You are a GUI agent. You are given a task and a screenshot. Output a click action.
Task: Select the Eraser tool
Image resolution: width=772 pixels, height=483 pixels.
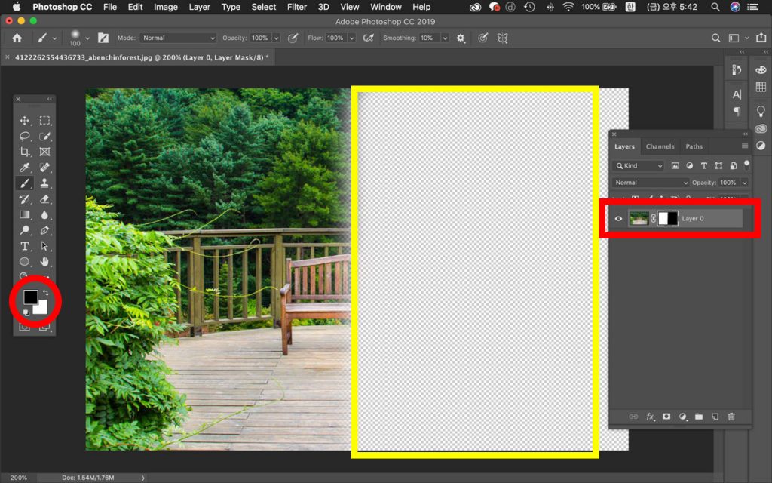[x=44, y=199]
